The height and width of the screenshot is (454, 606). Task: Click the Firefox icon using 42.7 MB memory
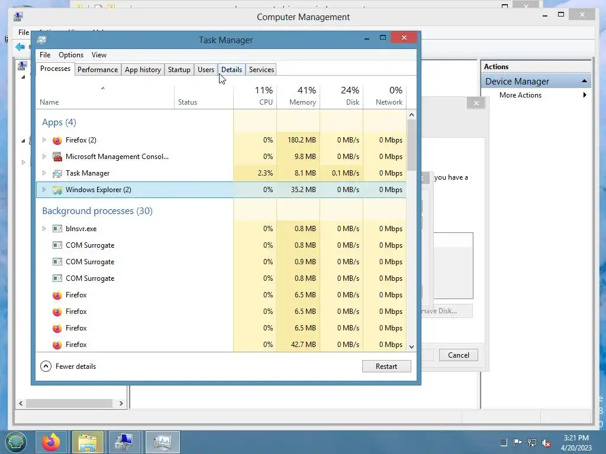57,345
